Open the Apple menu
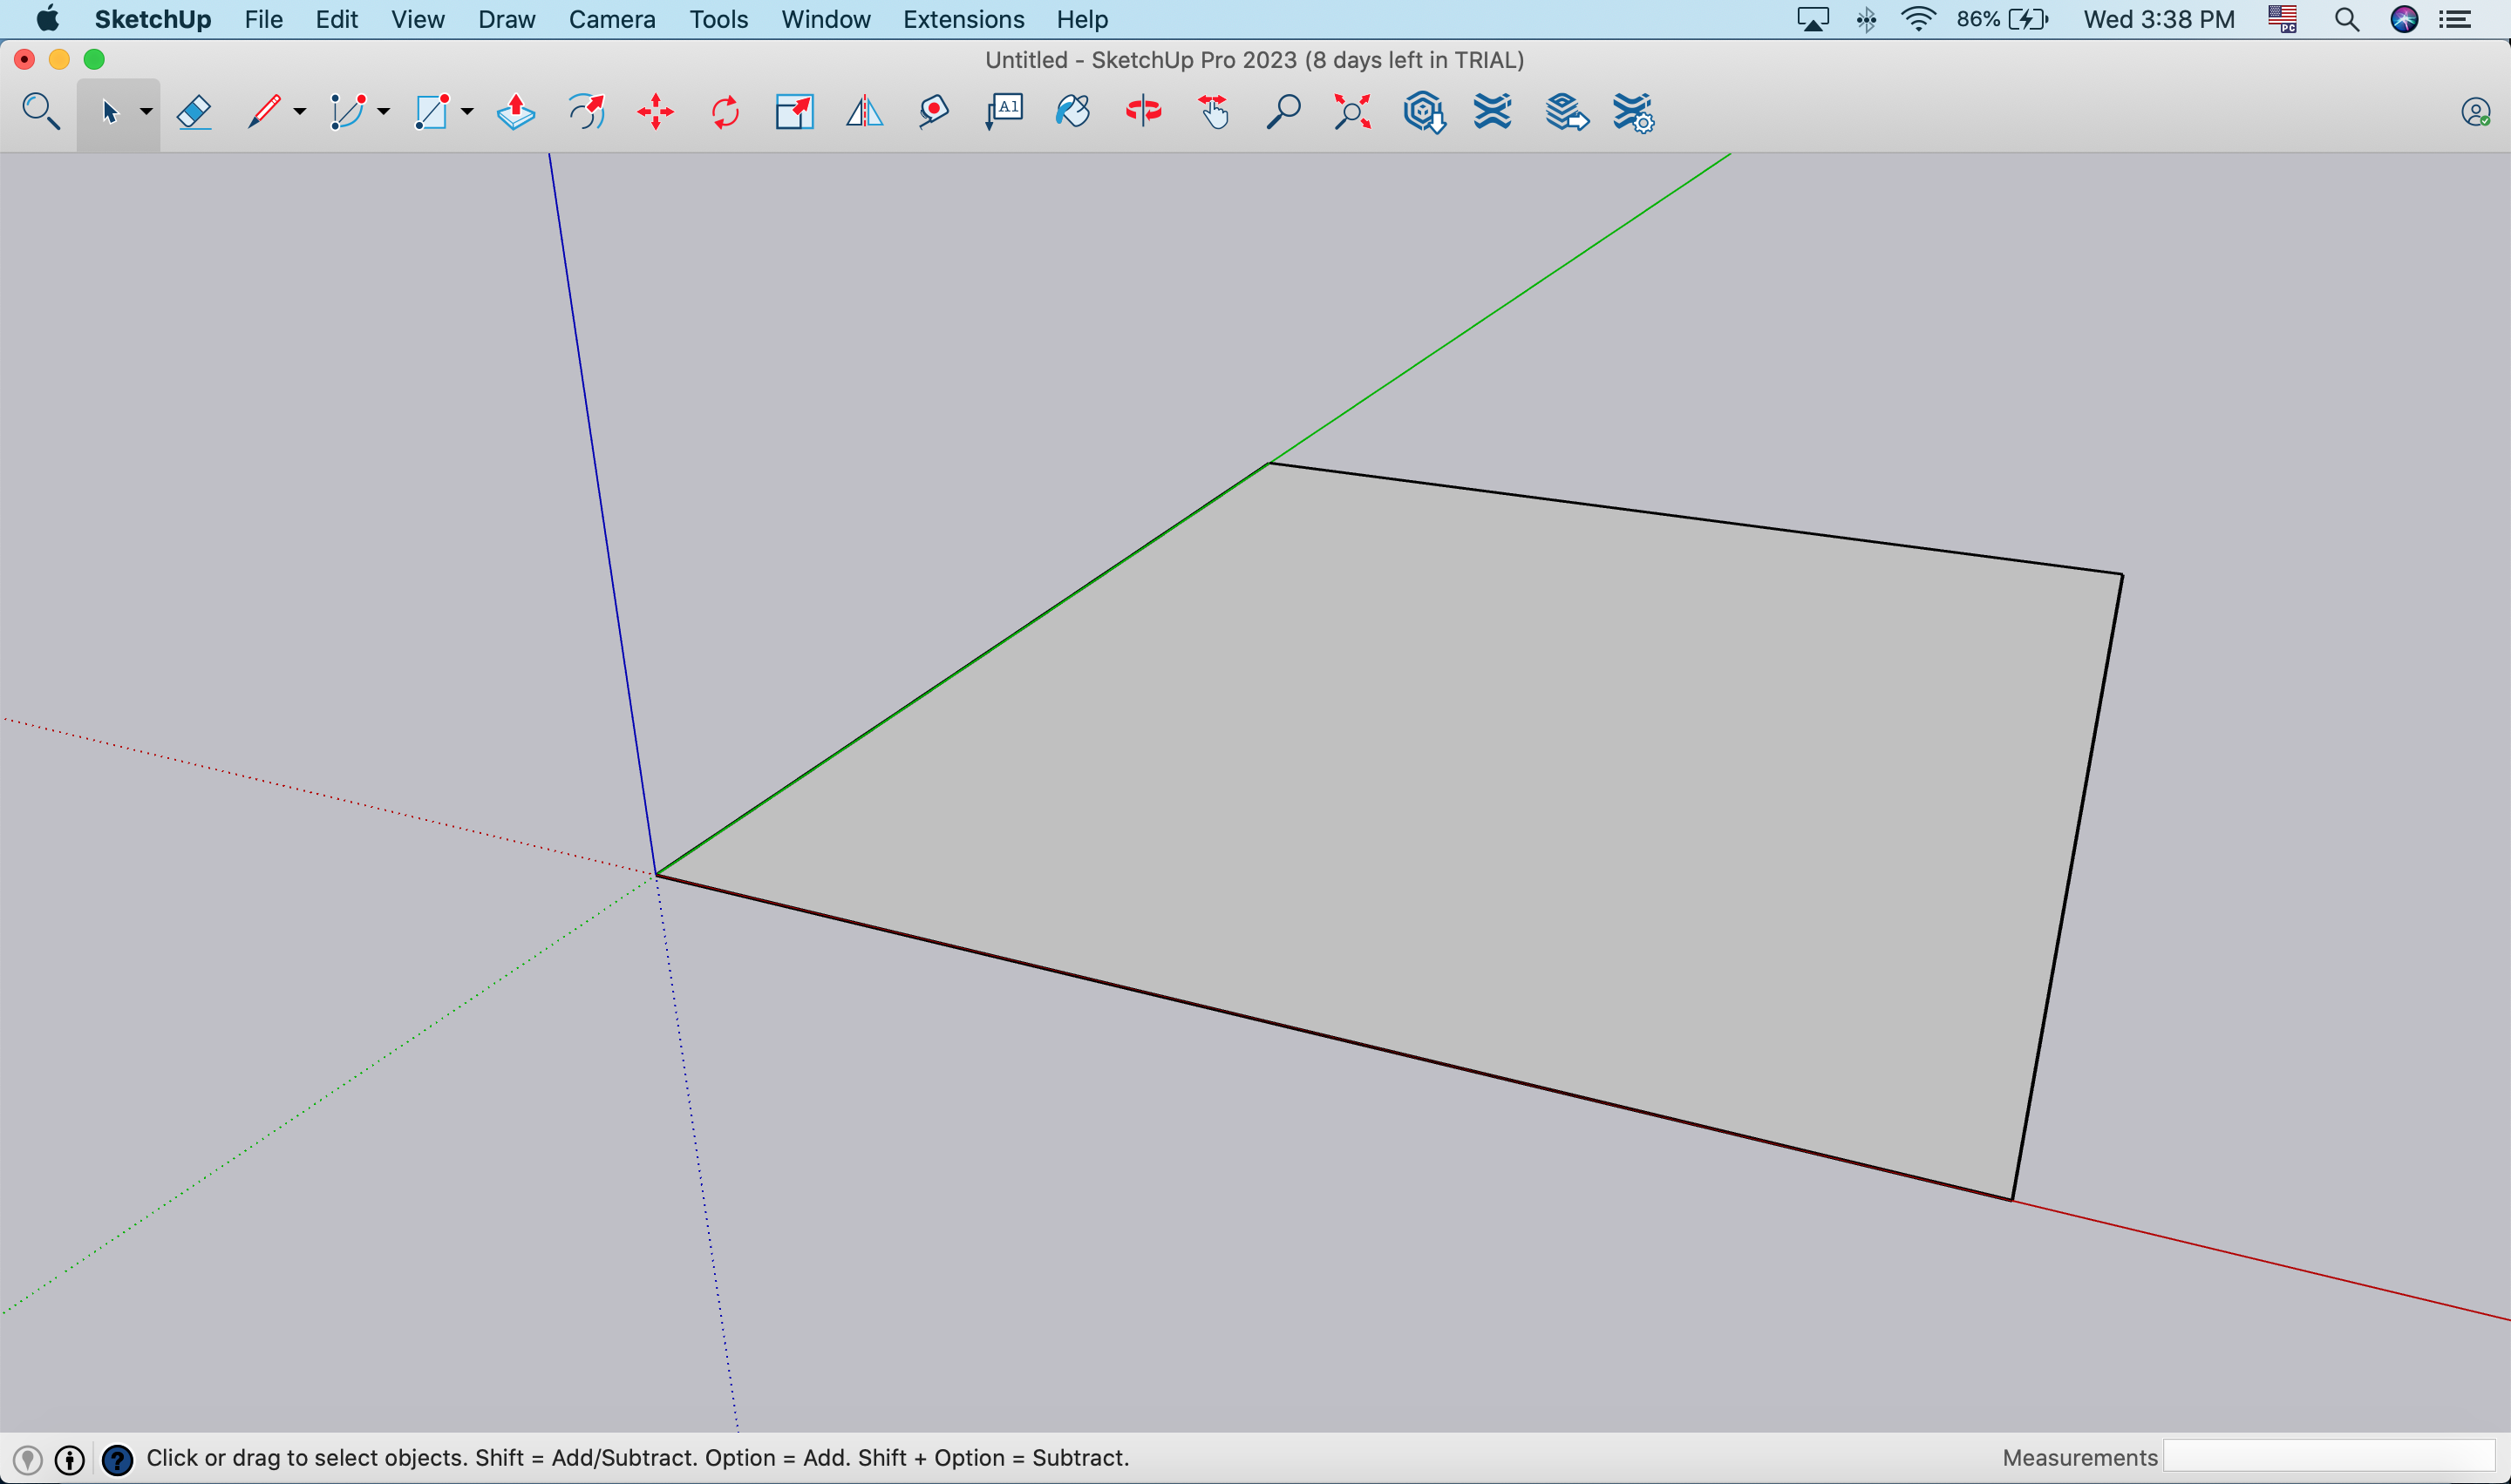 [x=47, y=19]
